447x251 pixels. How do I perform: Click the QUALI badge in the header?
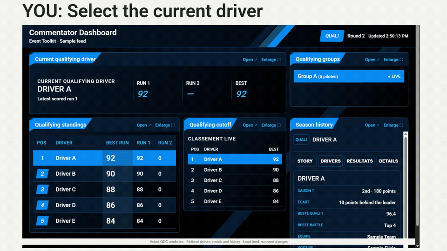[x=332, y=36]
